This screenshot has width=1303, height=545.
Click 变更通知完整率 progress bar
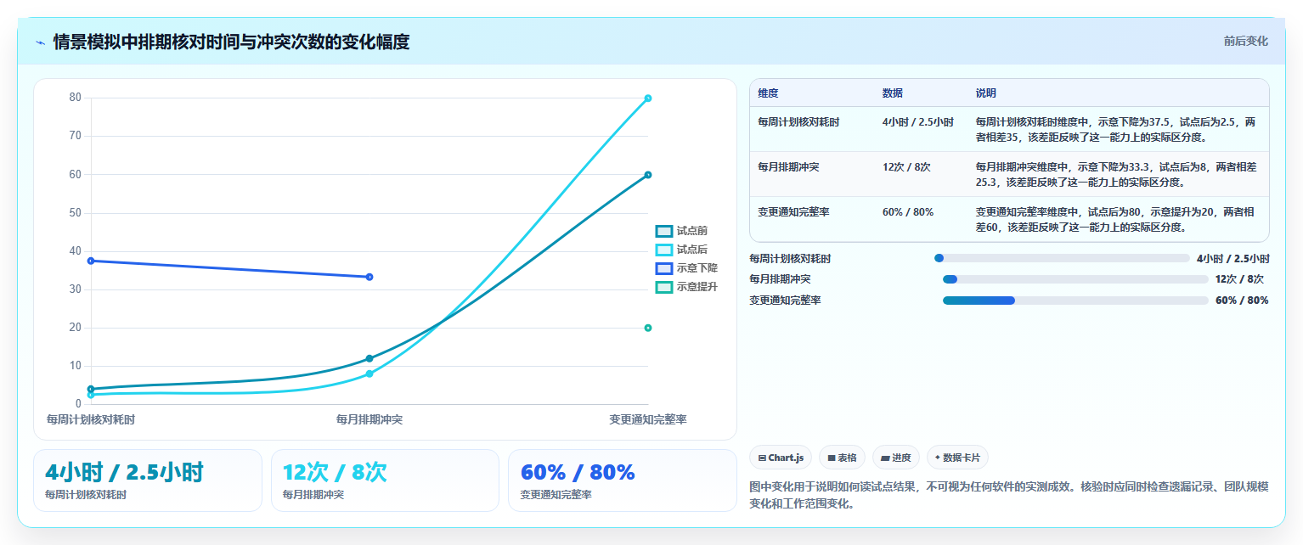point(1075,301)
